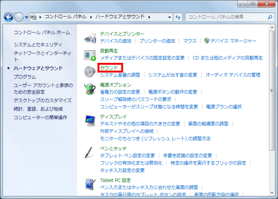Viewport: 278px width, 199px height.
Task: Expand the address bar root chevron
Action: coord(40,17)
